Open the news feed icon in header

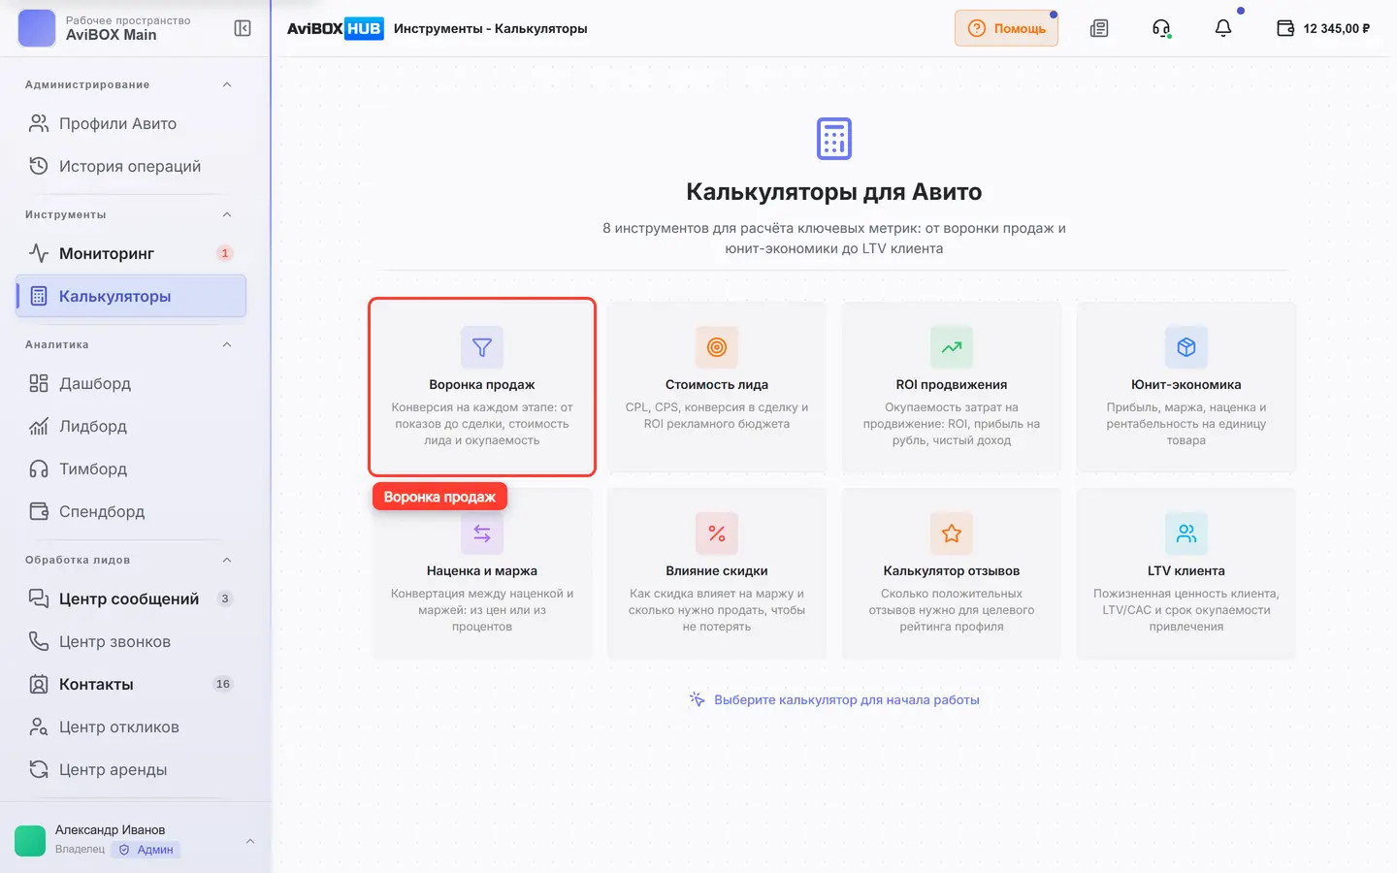coord(1099,28)
